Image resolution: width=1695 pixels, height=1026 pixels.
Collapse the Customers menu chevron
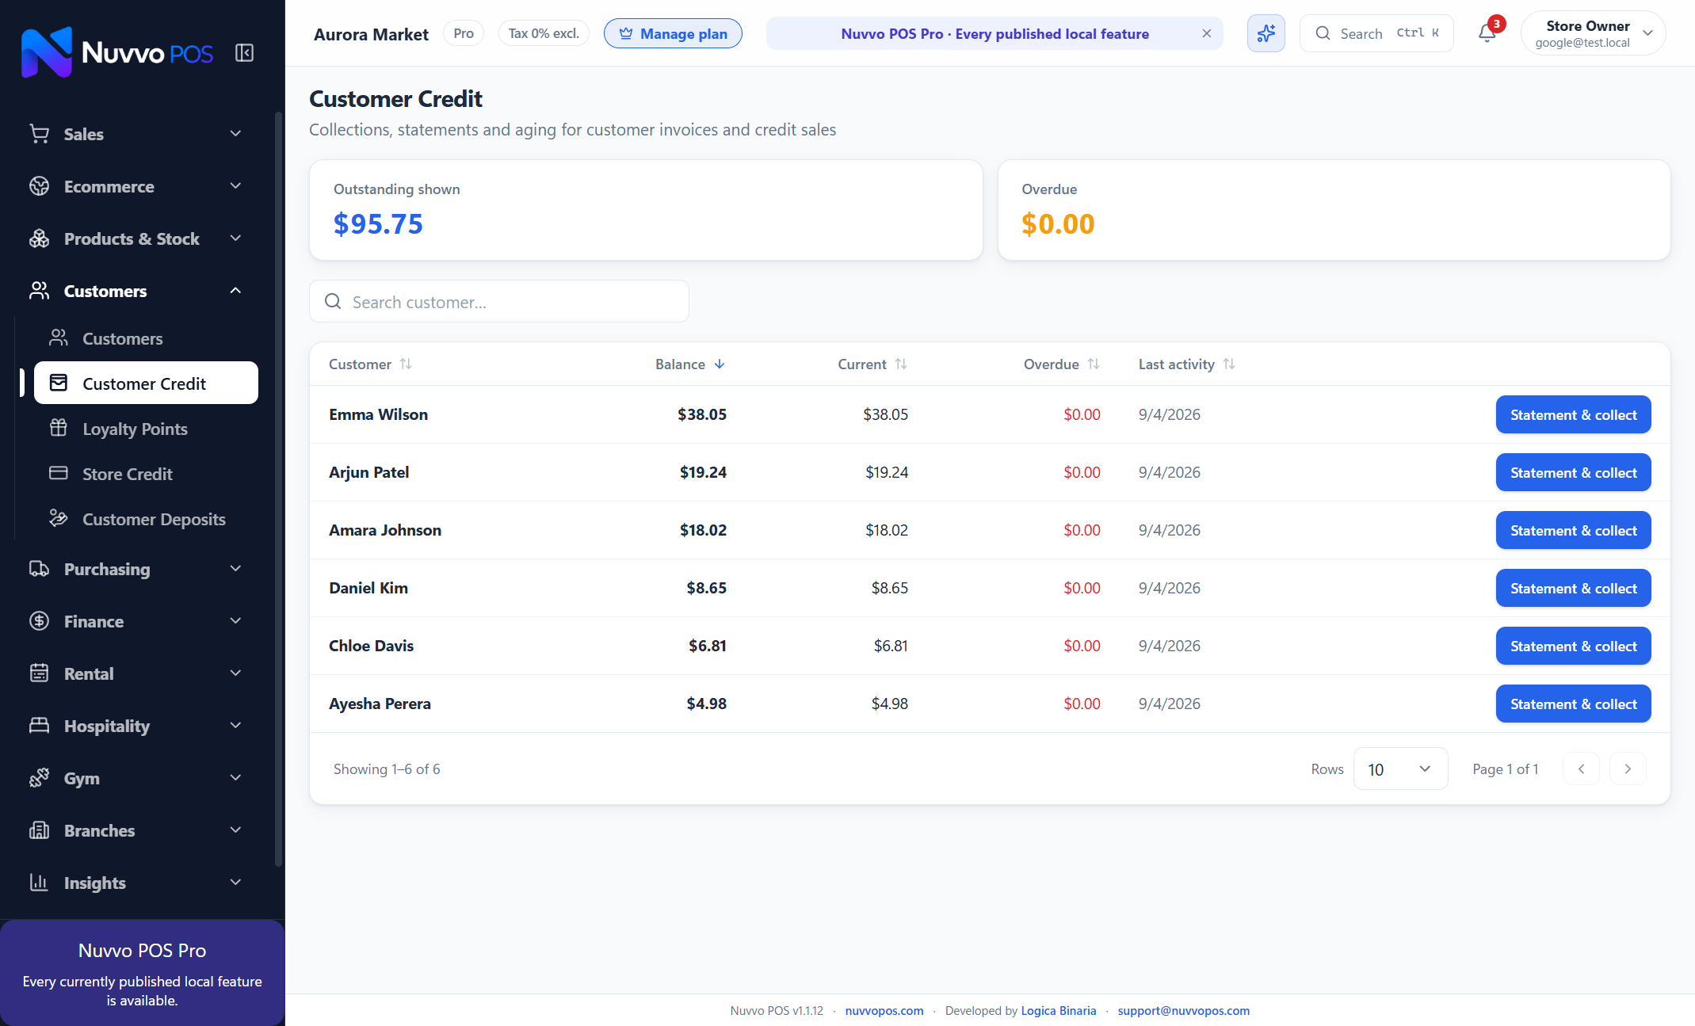point(235,291)
